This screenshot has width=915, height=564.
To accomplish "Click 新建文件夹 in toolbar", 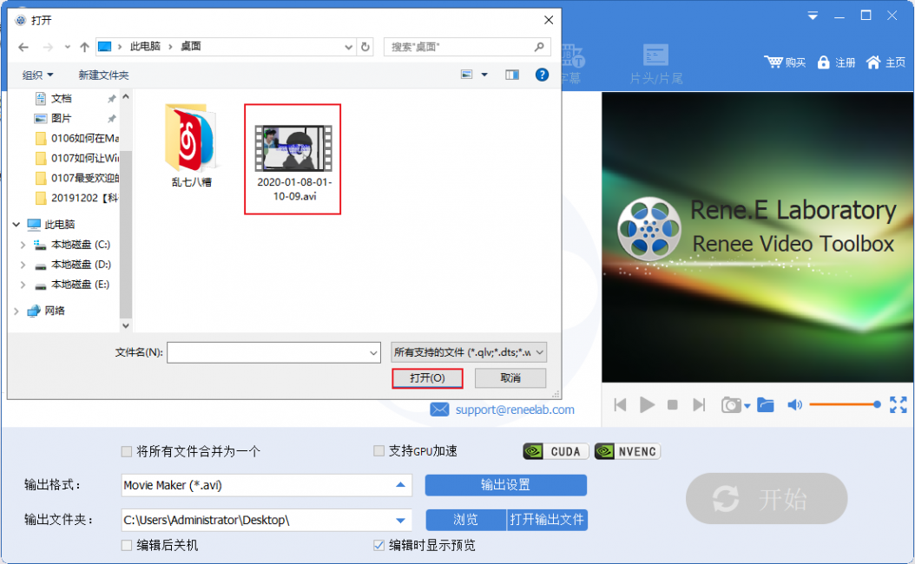I will [x=103, y=75].
